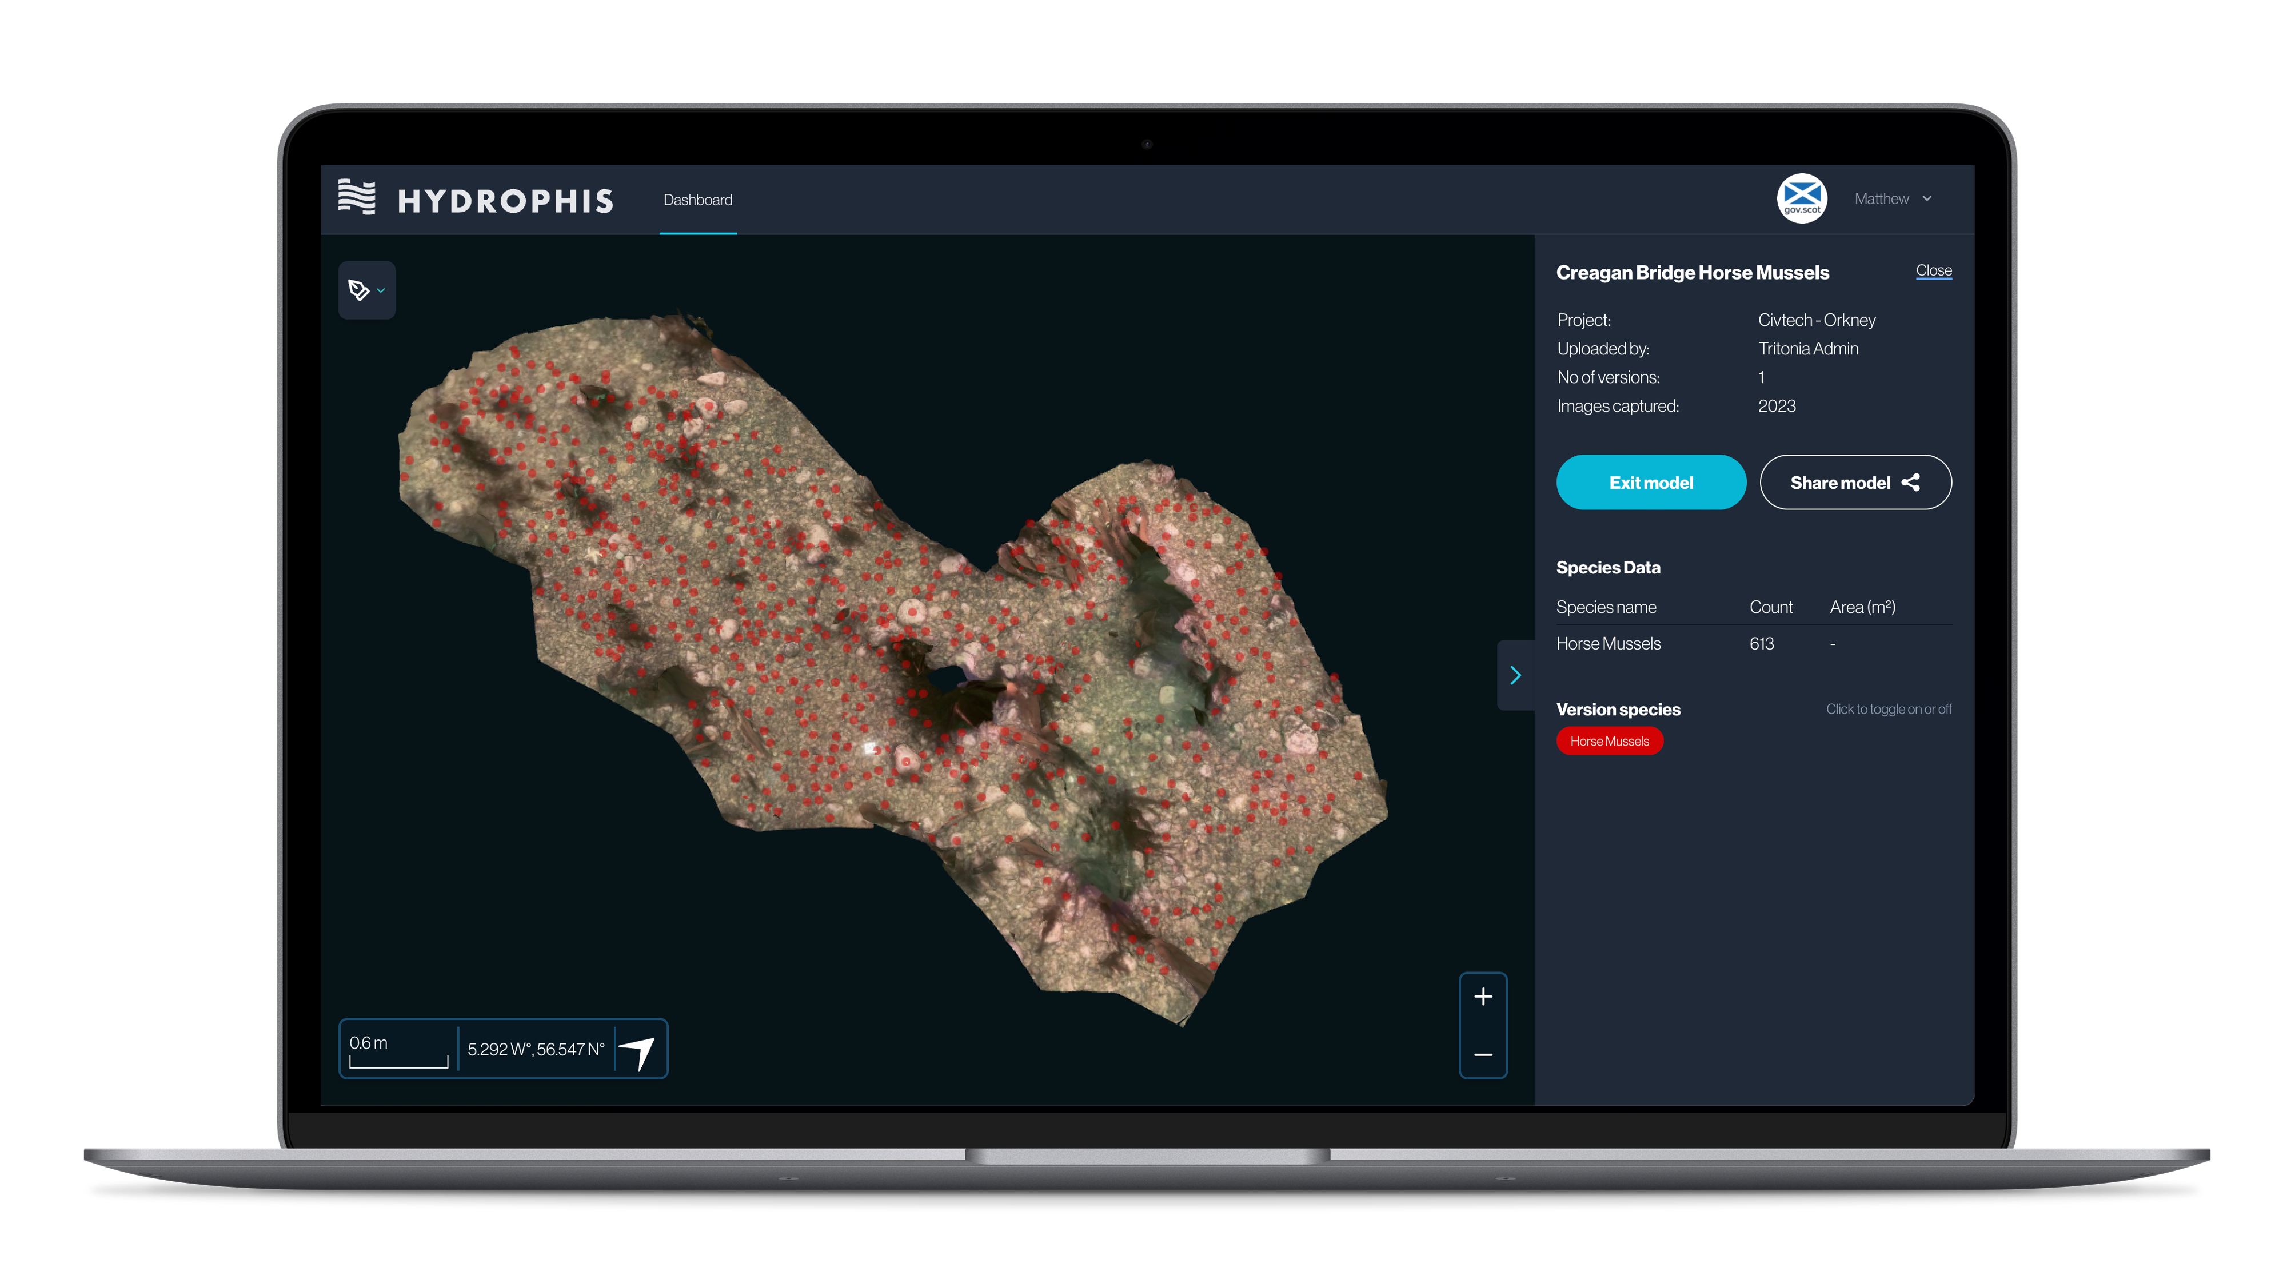Click the Hydrophis wave logo icon

pyautogui.click(x=356, y=198)
